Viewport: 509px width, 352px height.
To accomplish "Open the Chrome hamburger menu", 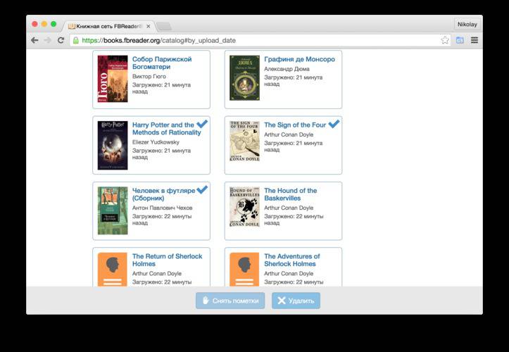I will (x=475, y=40).
